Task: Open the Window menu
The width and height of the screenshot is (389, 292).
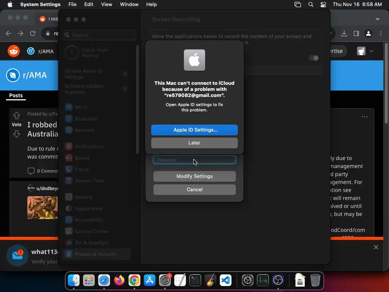Action: click(129, 4)
